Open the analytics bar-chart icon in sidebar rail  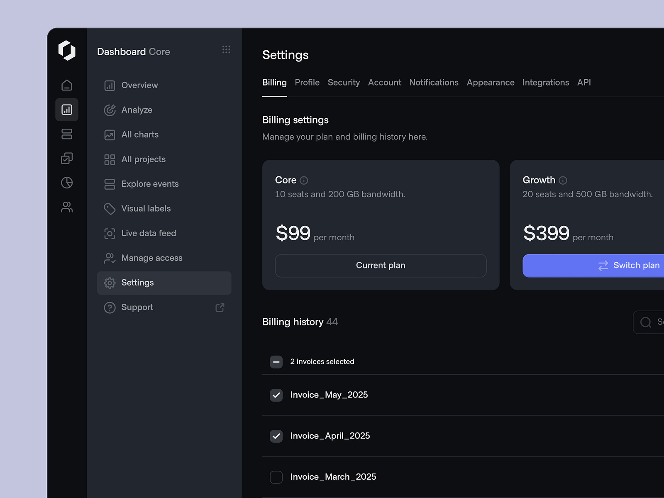coord(67,110)
